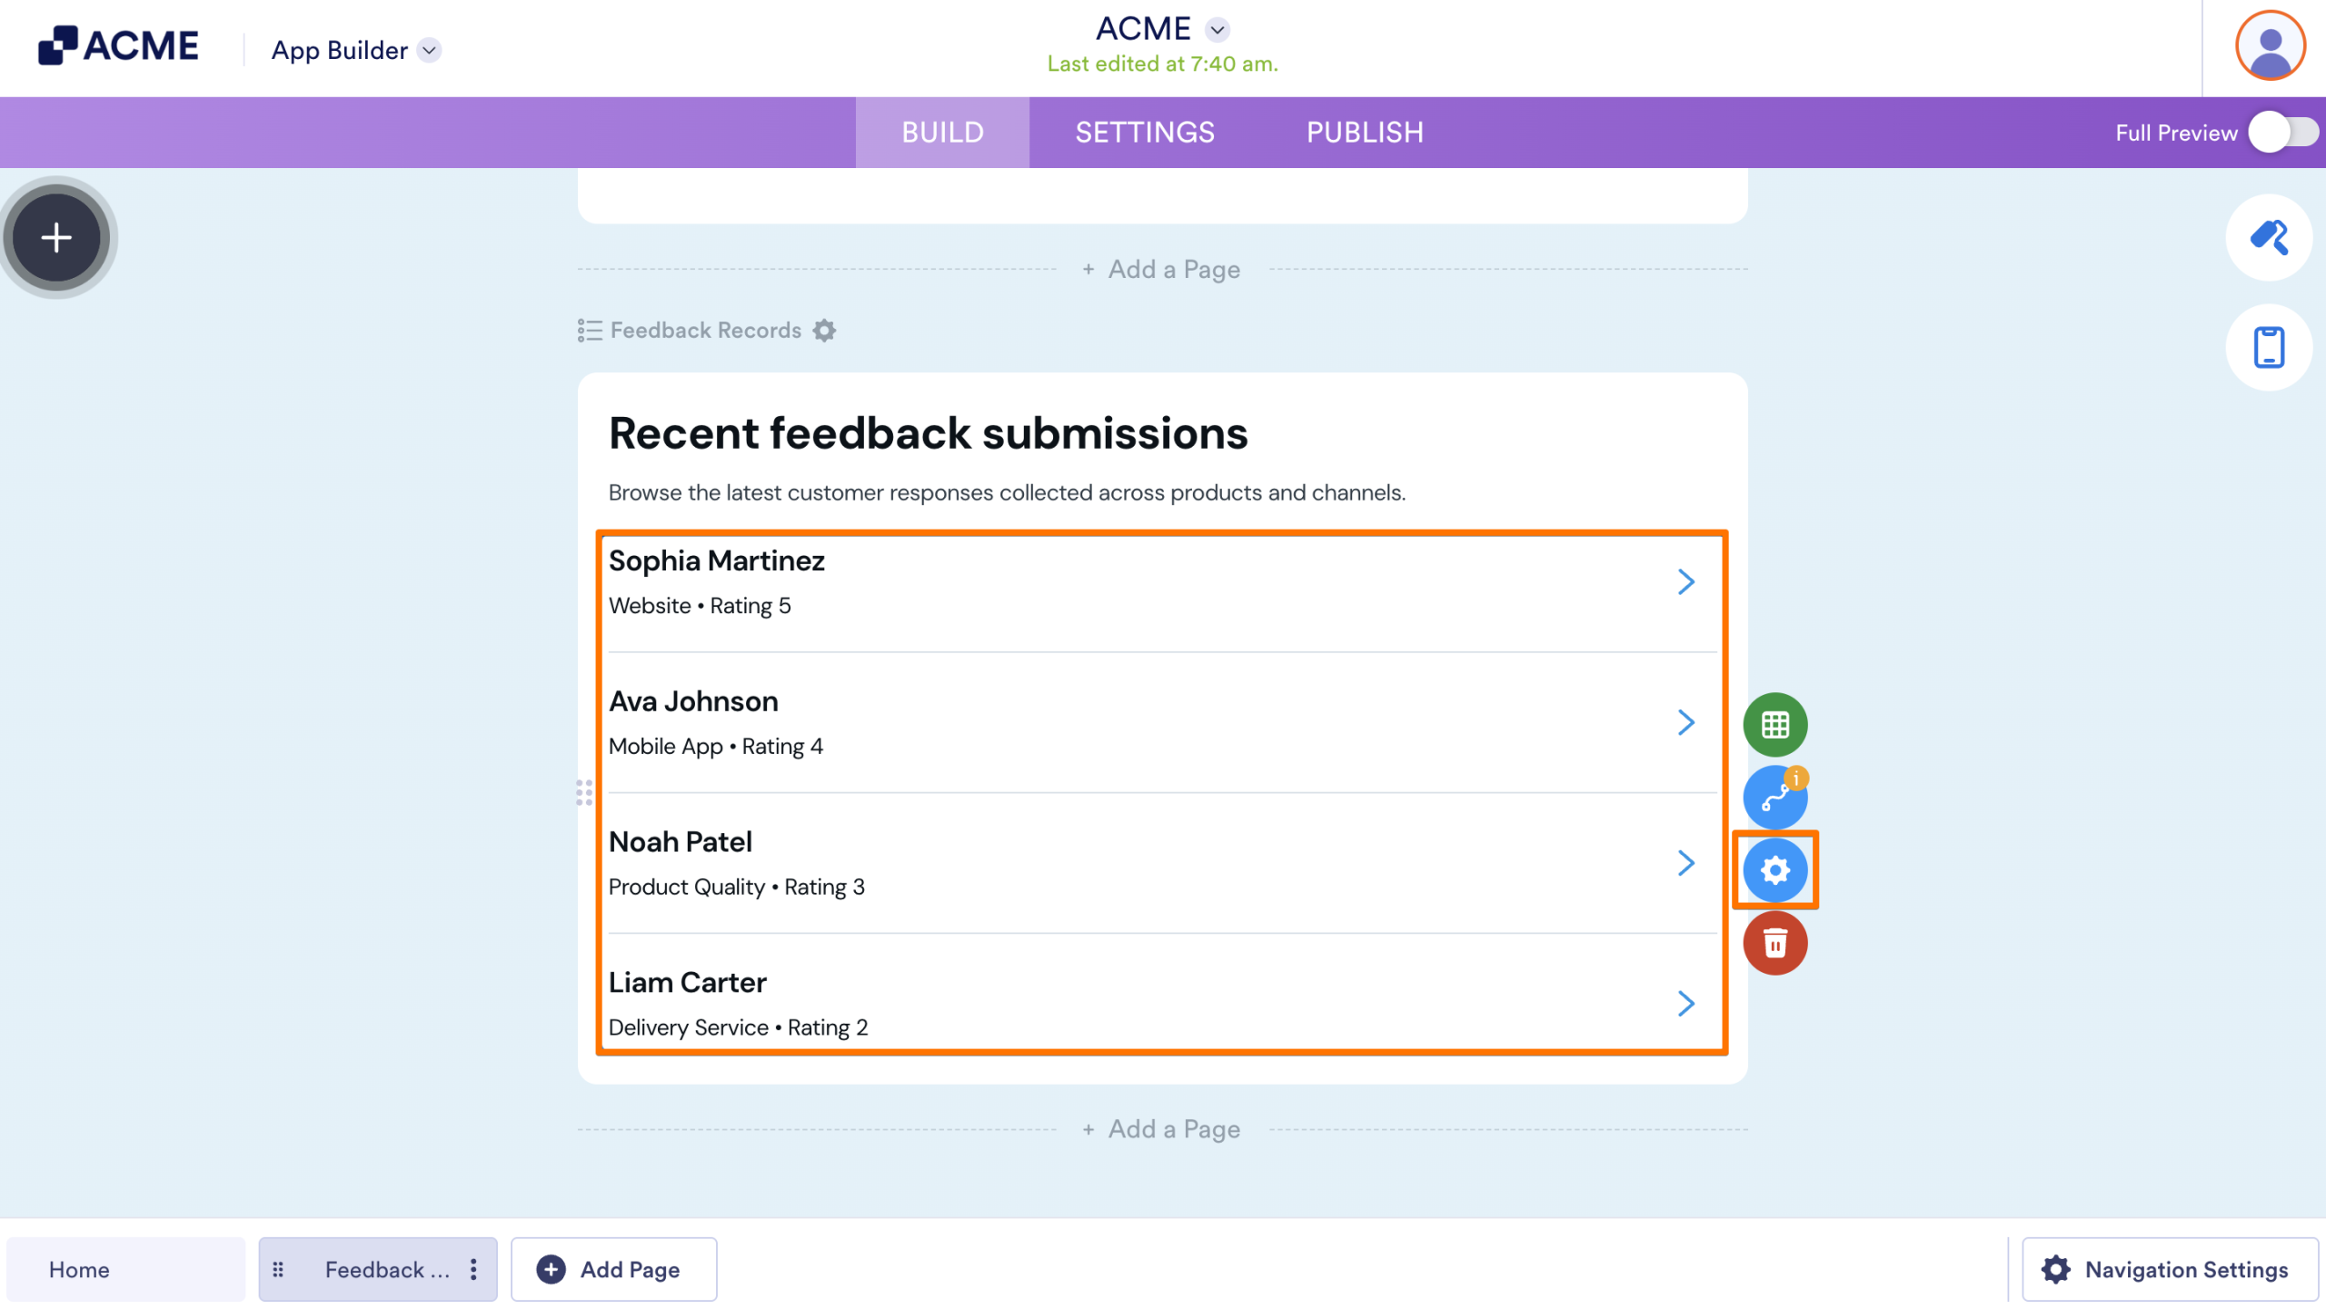Switch to the SETTINGS tab
This screenshot has width=2326, height=1309.
point(1145,133)
